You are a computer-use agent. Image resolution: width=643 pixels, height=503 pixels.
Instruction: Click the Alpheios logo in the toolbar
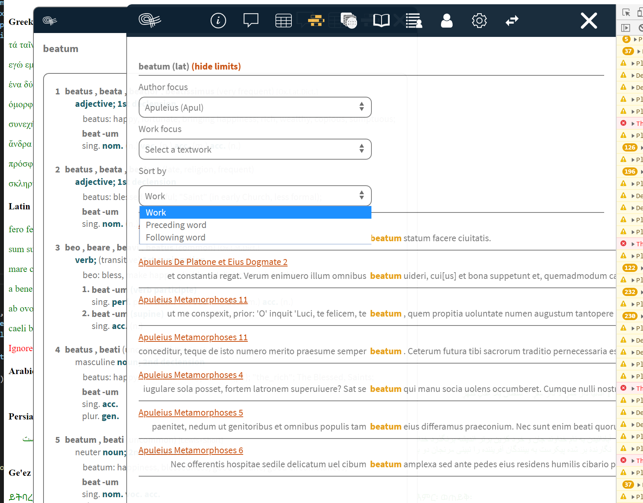point(150,20)
